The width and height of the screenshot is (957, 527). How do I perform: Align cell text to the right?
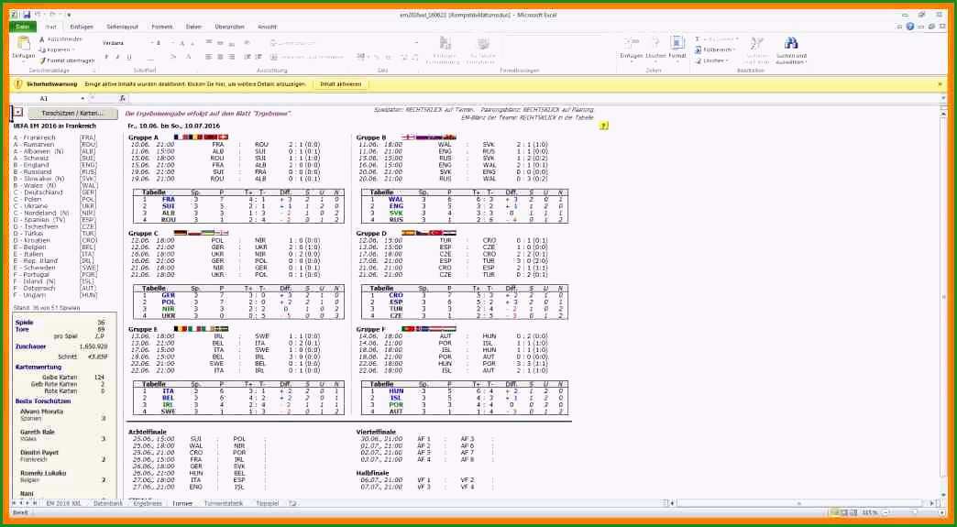click(x=232, y=57)
